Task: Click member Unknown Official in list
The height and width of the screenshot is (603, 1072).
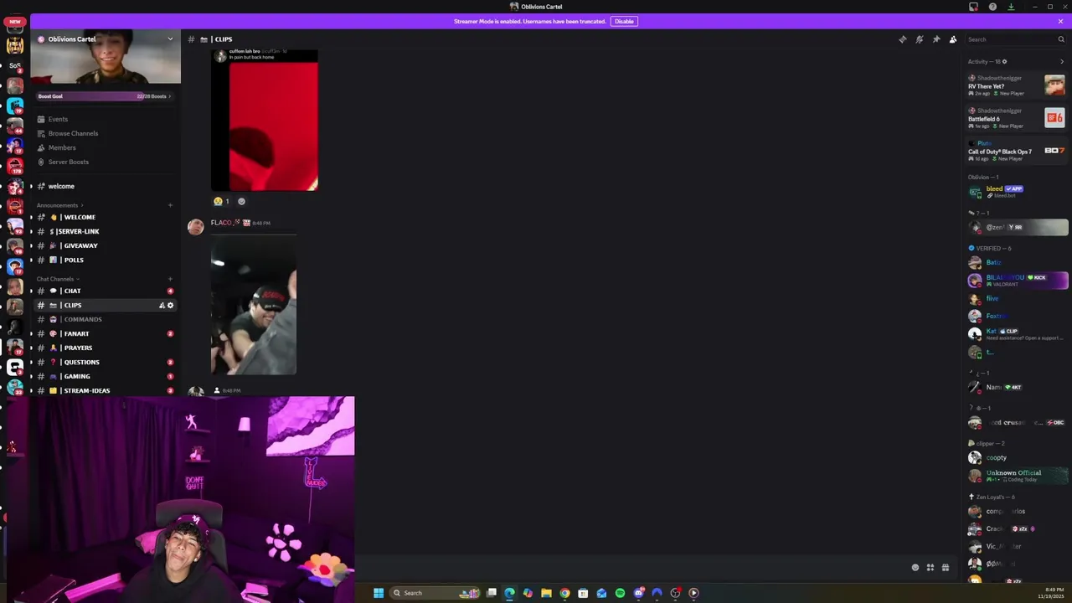Action: 1016,475
